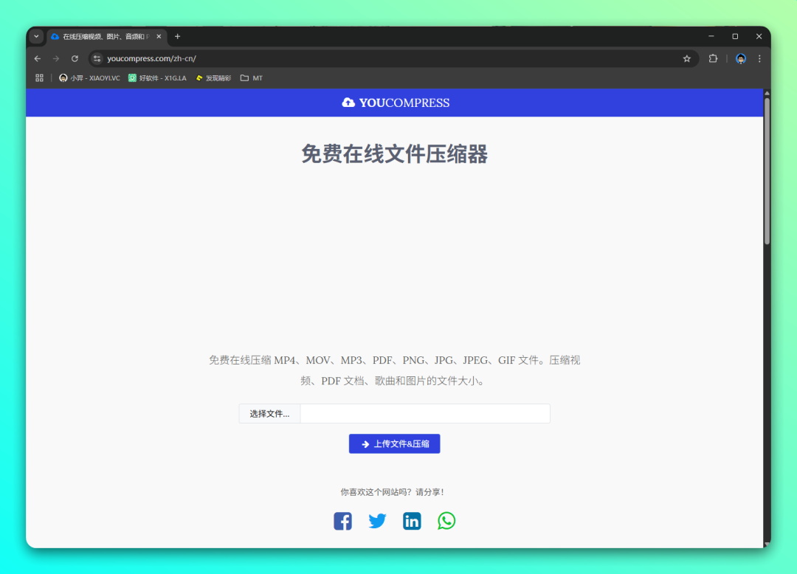
Task: Open the 发现精彩 bookmark
Action: tap(213, 77)
